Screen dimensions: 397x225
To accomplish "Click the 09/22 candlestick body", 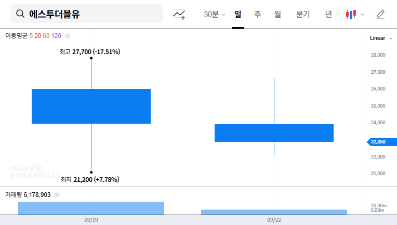I will [x=274, y=133].
